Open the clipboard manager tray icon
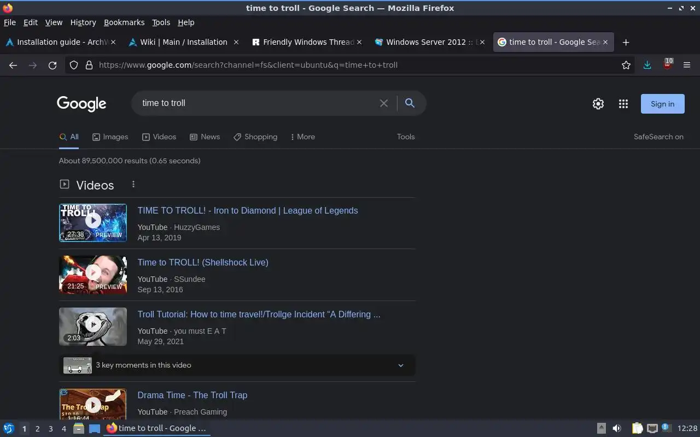The height and width of the screenshot is (437, 700). pos(637,428)
